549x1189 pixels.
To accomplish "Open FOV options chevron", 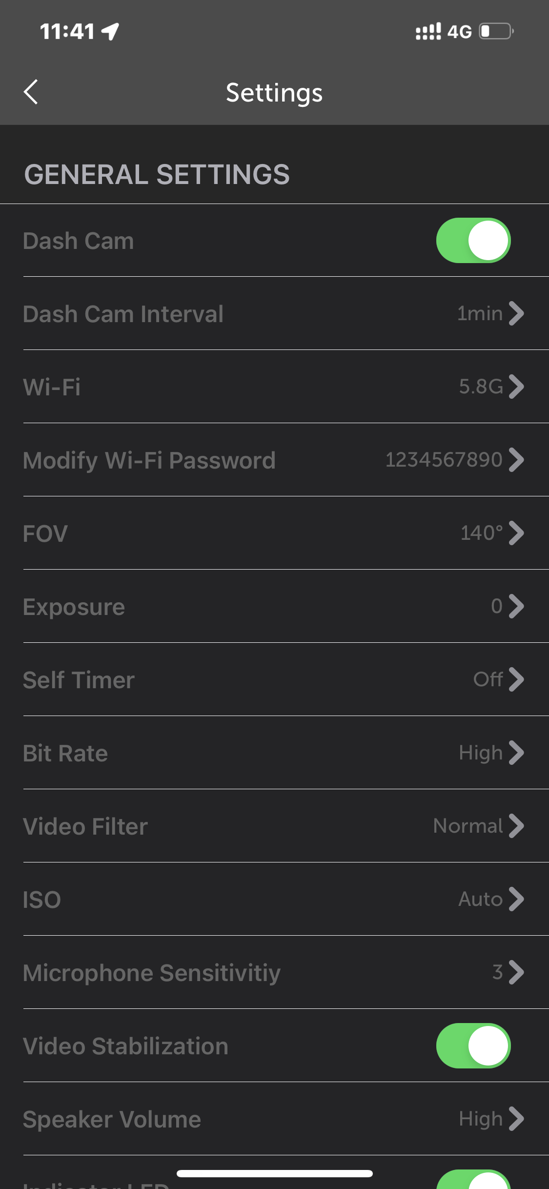I will [x=516, y=533].
